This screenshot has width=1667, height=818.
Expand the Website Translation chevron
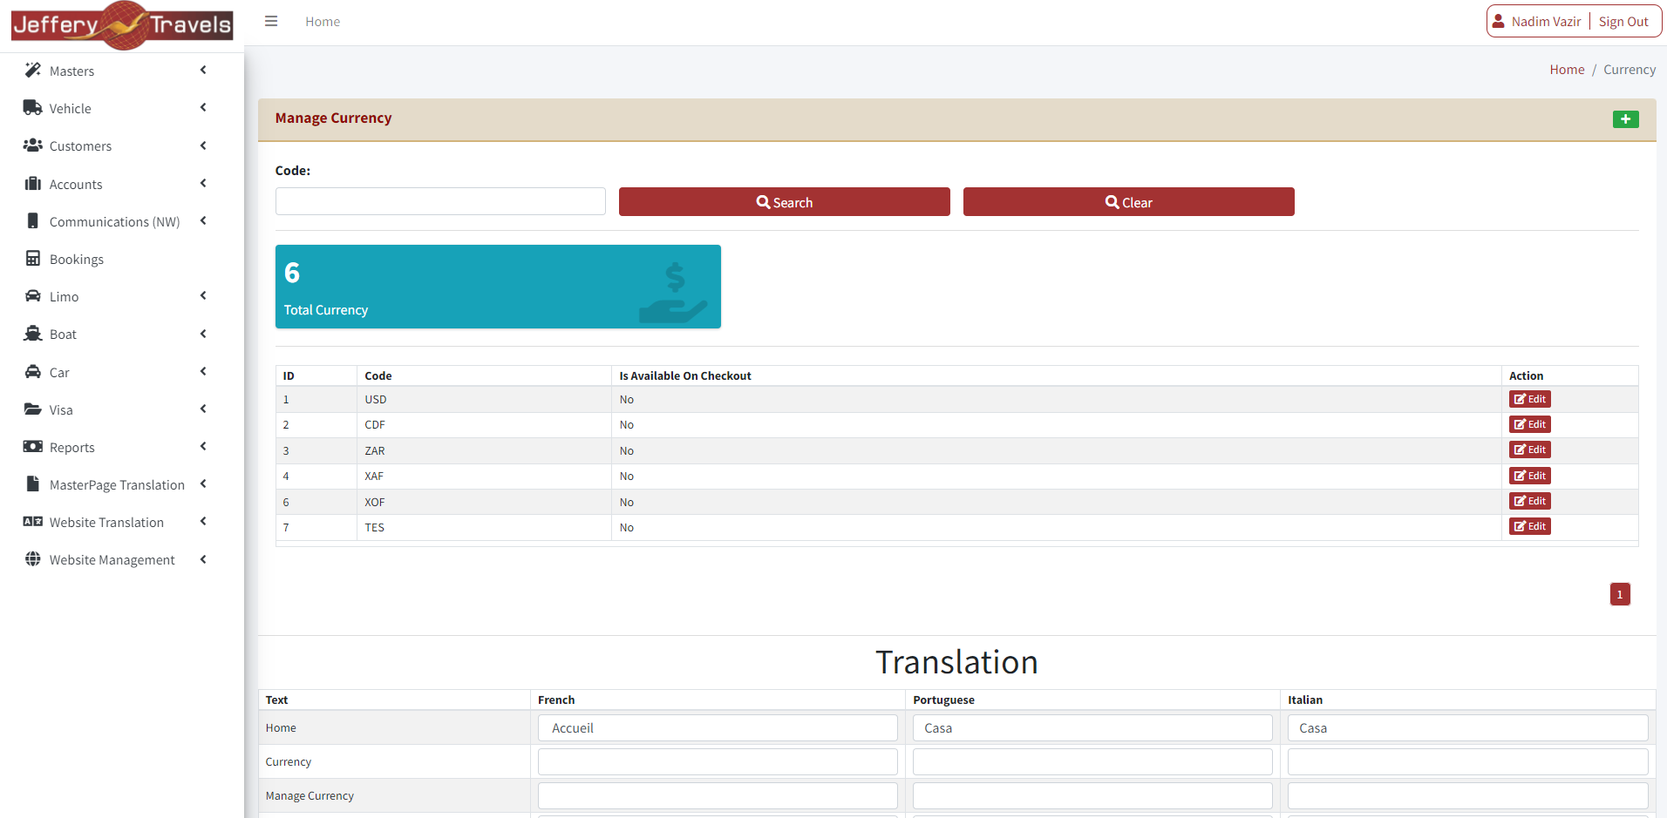click(x=203, y=522)
